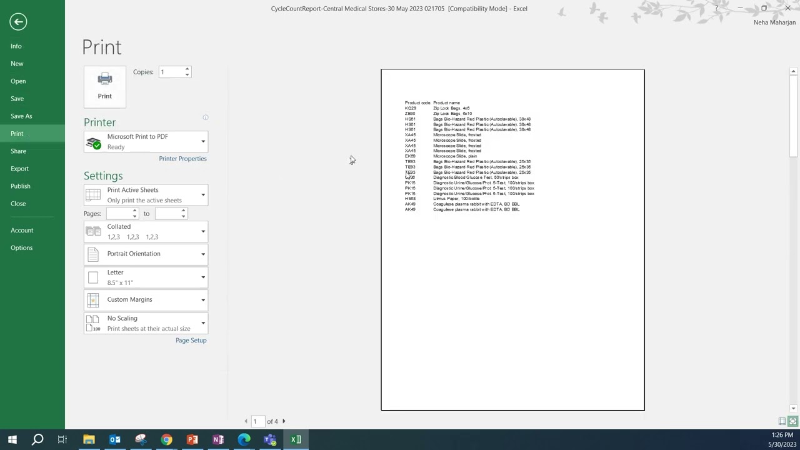Open Microsoft Teams from taskbar
Image resolution: width=800 pixels, height=450 pixels.
pyautogui.click(x=270, y=439)
